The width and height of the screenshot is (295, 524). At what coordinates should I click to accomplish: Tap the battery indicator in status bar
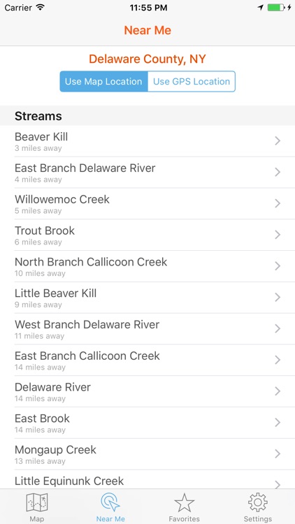pos(276,8)
